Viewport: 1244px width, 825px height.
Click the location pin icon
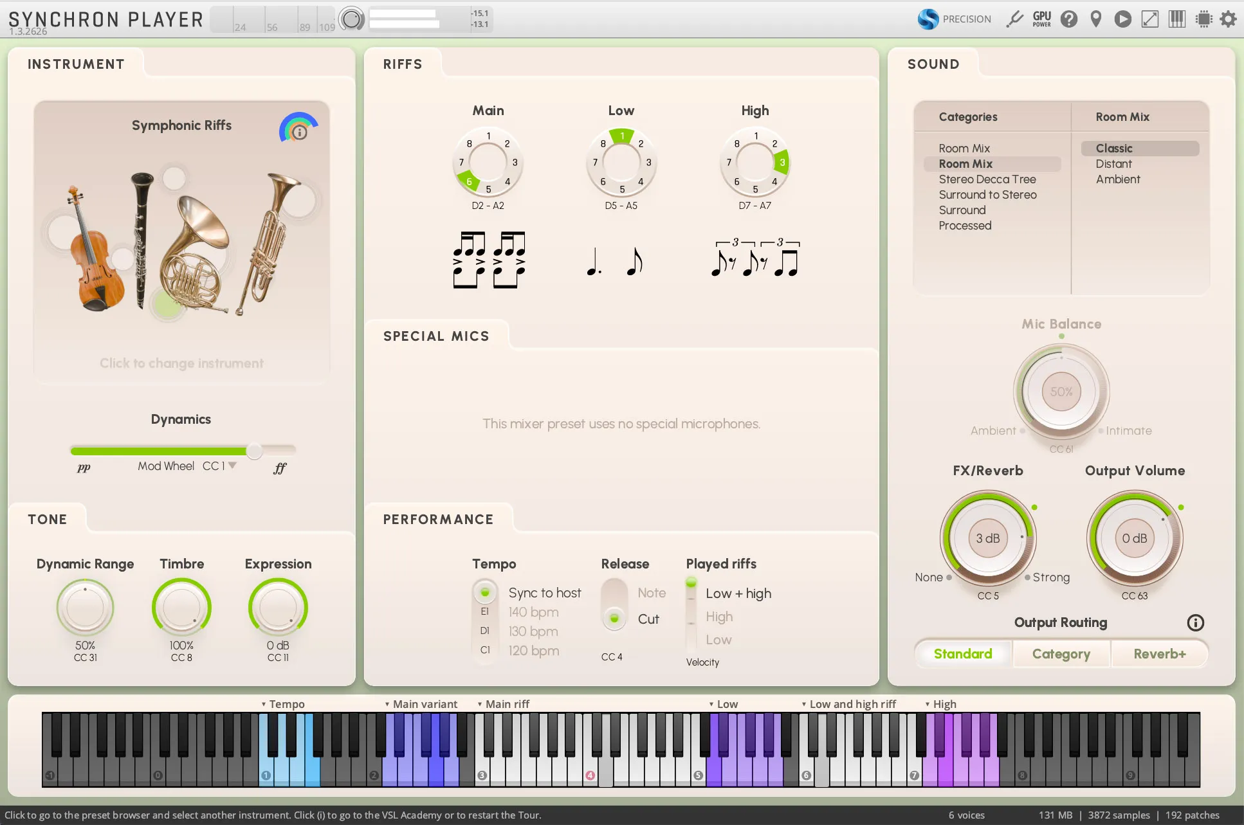[1095, 19]
